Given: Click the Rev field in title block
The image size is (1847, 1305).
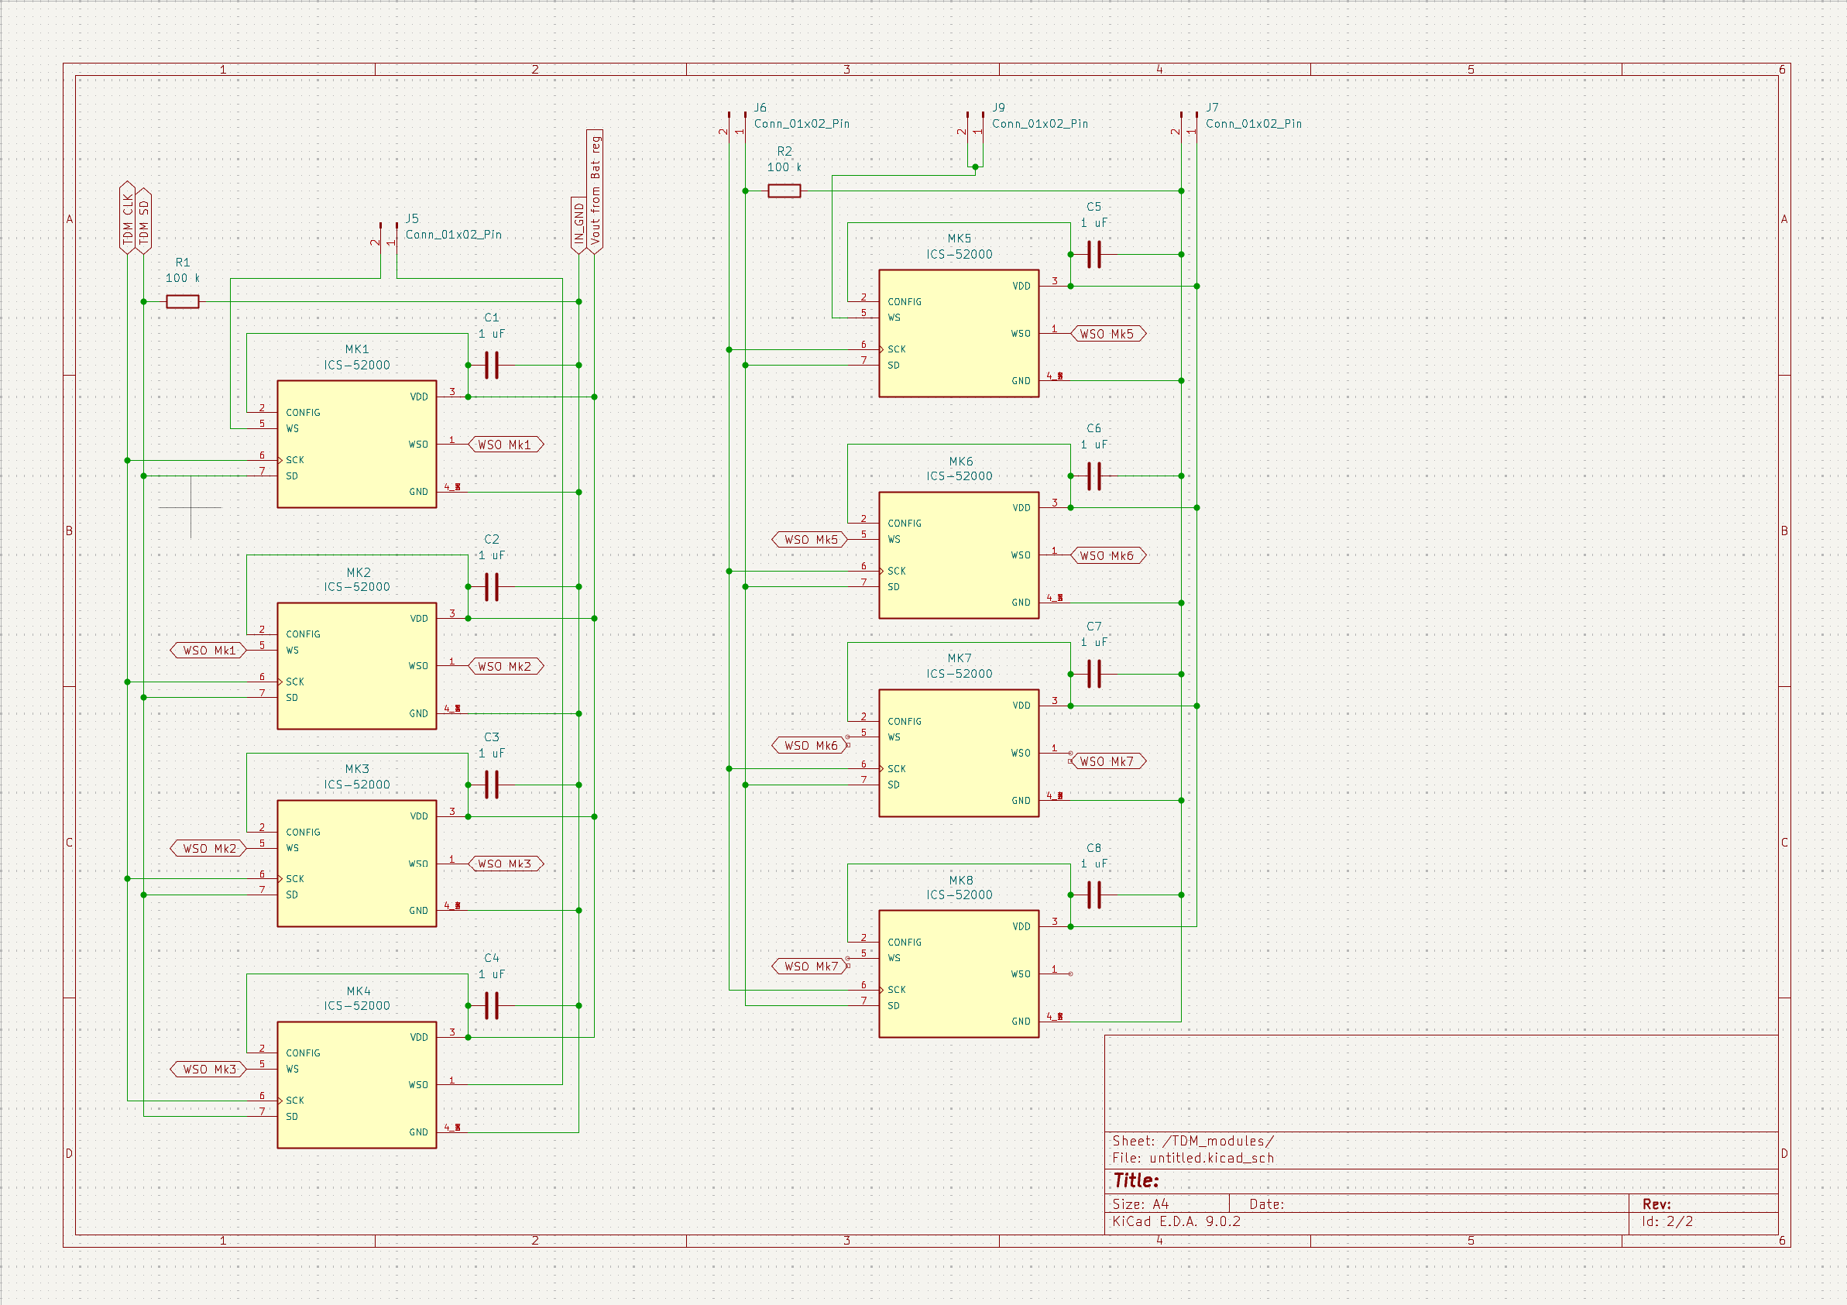Looking at the screenshot, I should coord(1656,1204).
